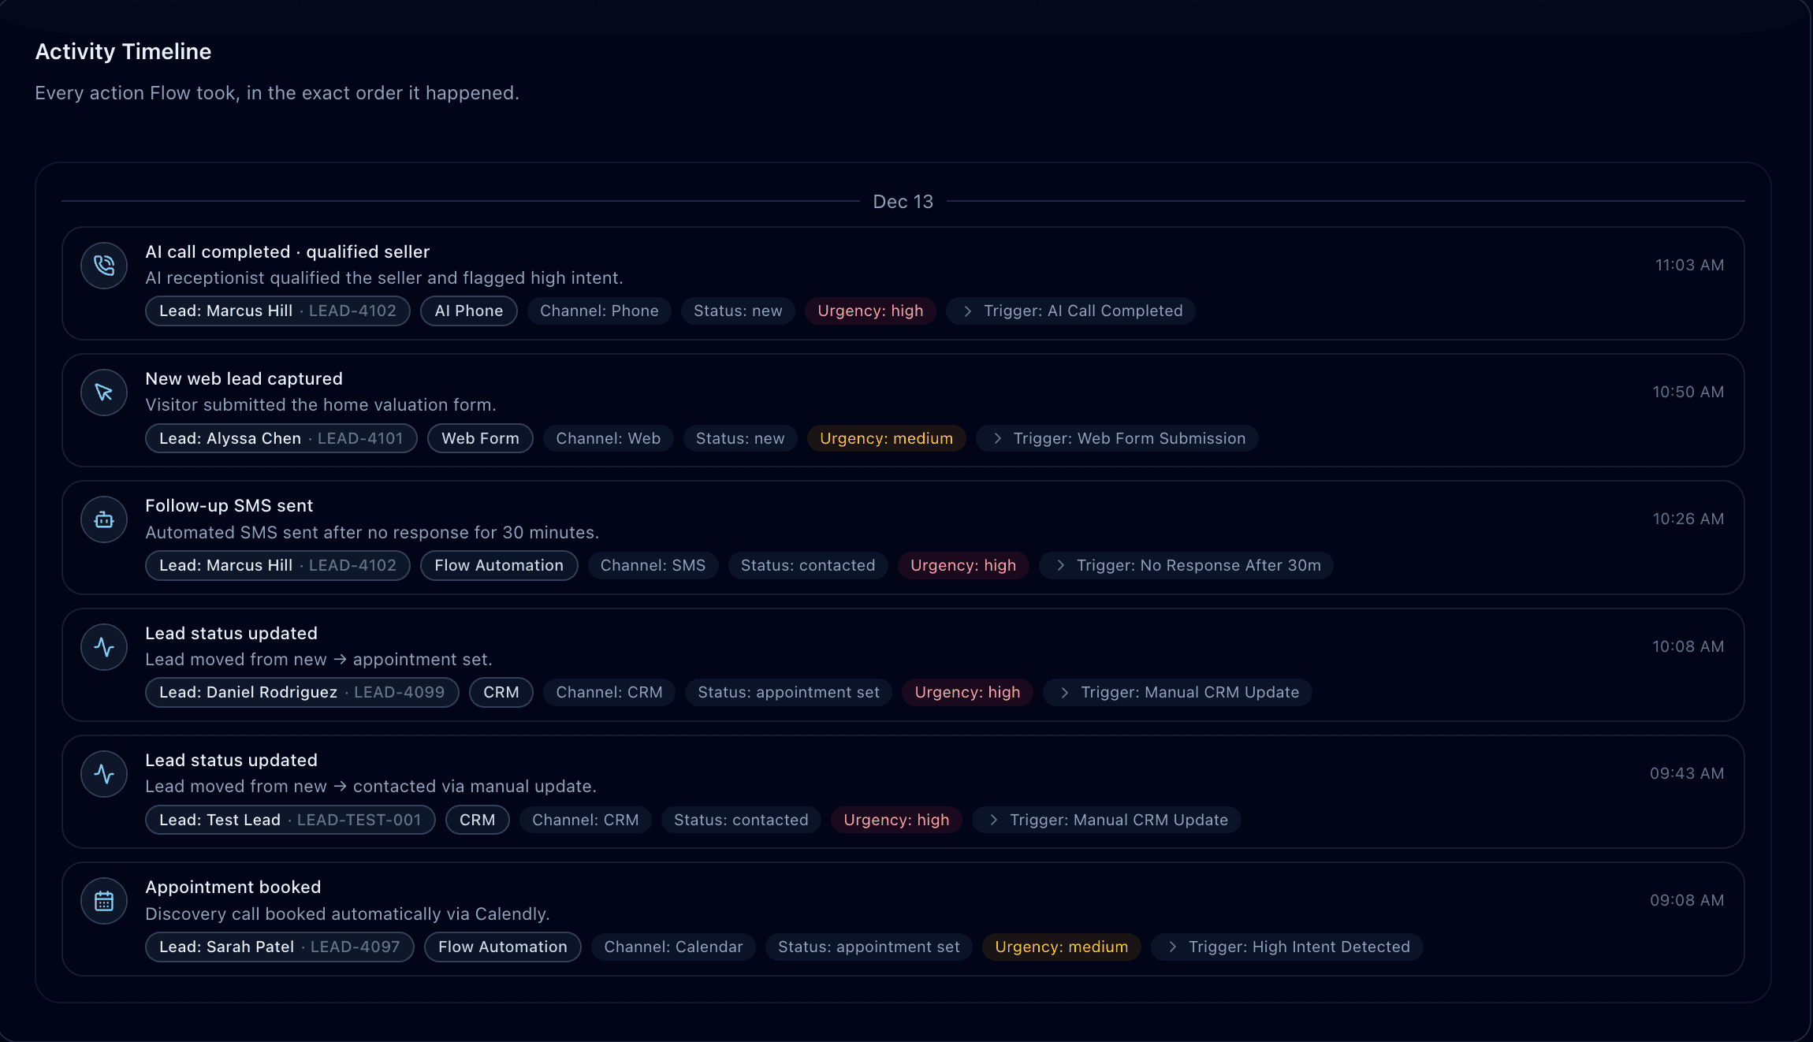The width and height of the screenshot is (1813, 1042).
Task: Expand Trigger: High Intent Detected details
Action: (x=1286, y=947)
